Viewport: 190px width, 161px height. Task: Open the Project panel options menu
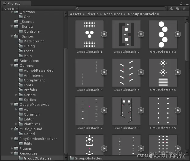(x=186, y=4)
